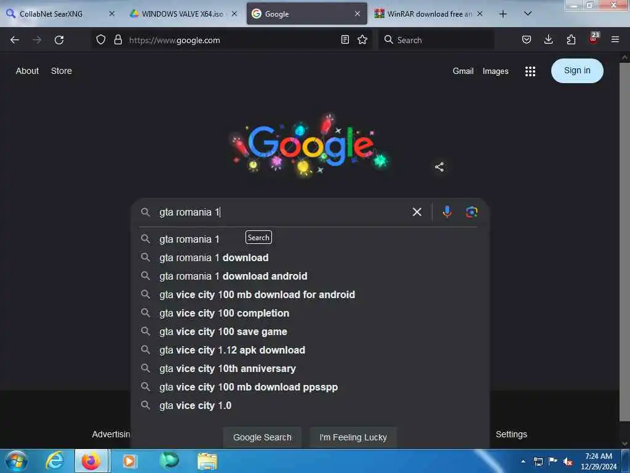The image size is (630, 473).
Task: Click the Firefox Search field
Action: click(x=436, y=40)
